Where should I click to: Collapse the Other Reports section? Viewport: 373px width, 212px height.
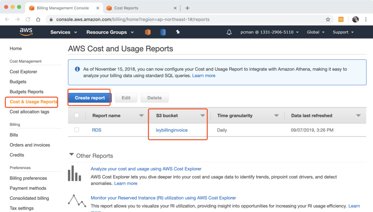71,154
